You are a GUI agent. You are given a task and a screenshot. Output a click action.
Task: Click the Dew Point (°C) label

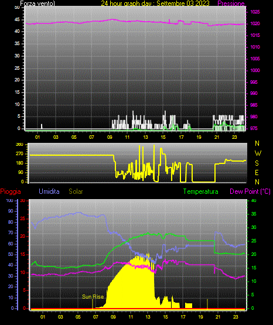point(250,191)
